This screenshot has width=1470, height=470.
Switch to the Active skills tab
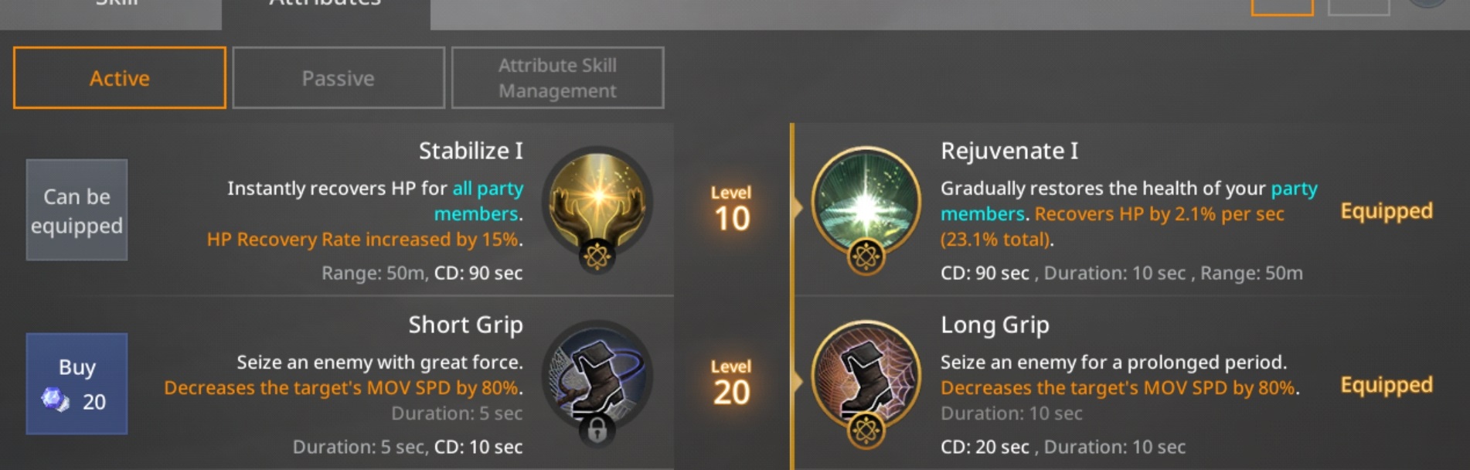pyautogui.click(x=120, y=78)
